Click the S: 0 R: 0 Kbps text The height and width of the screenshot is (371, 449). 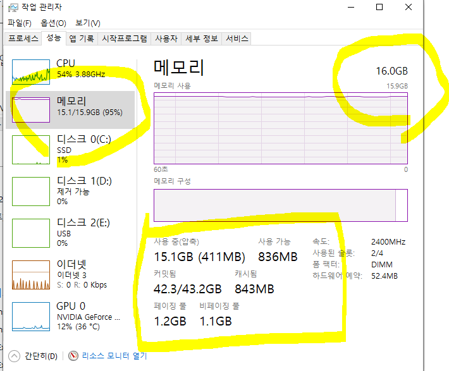(82, 285)
